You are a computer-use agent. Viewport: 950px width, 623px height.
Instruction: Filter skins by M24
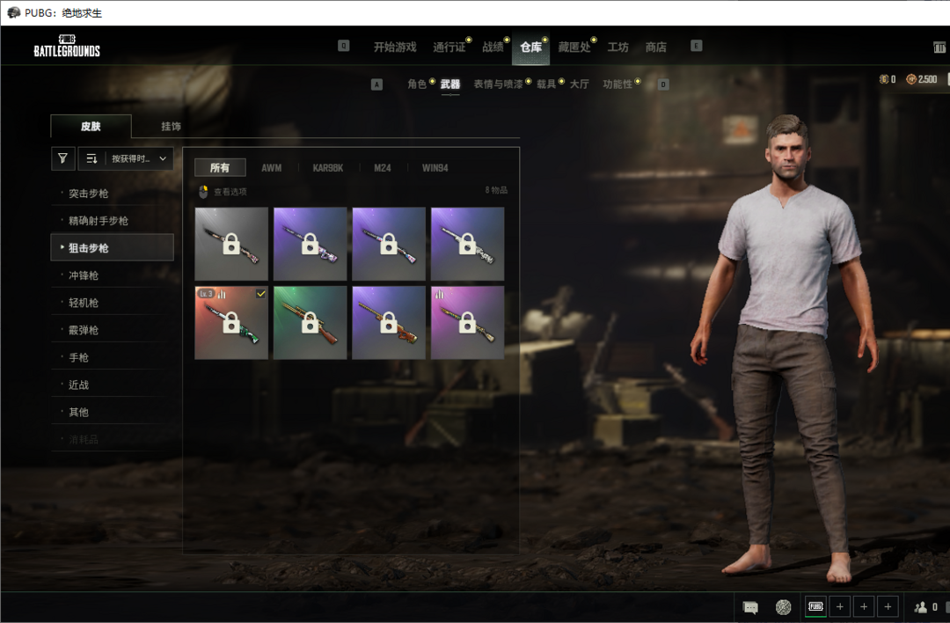pos(383,168)
